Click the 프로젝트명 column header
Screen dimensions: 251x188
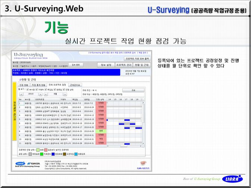[x=47, y=100]
